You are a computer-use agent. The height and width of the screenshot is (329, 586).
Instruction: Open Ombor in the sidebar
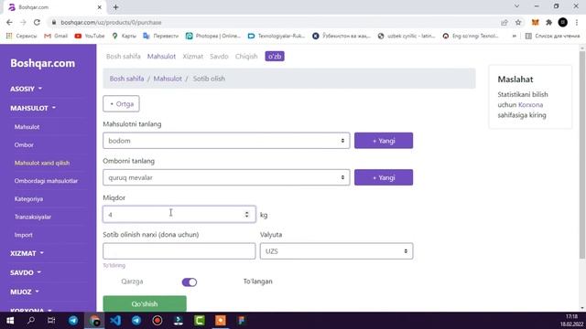pyautogui.click(x=24, y=144)
